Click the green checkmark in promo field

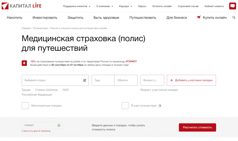[59, 126]
